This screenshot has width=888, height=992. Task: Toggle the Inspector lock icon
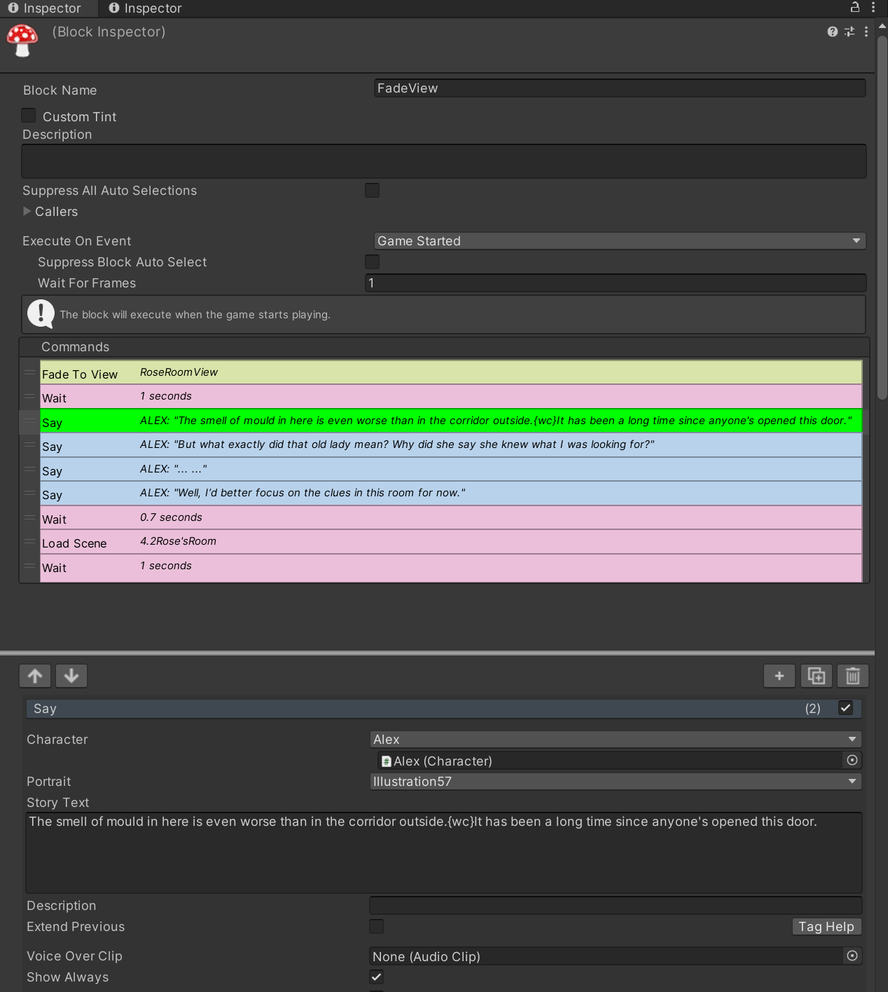click(855, 8)
